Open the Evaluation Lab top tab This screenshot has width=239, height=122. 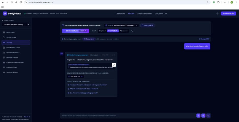[160, 14]
